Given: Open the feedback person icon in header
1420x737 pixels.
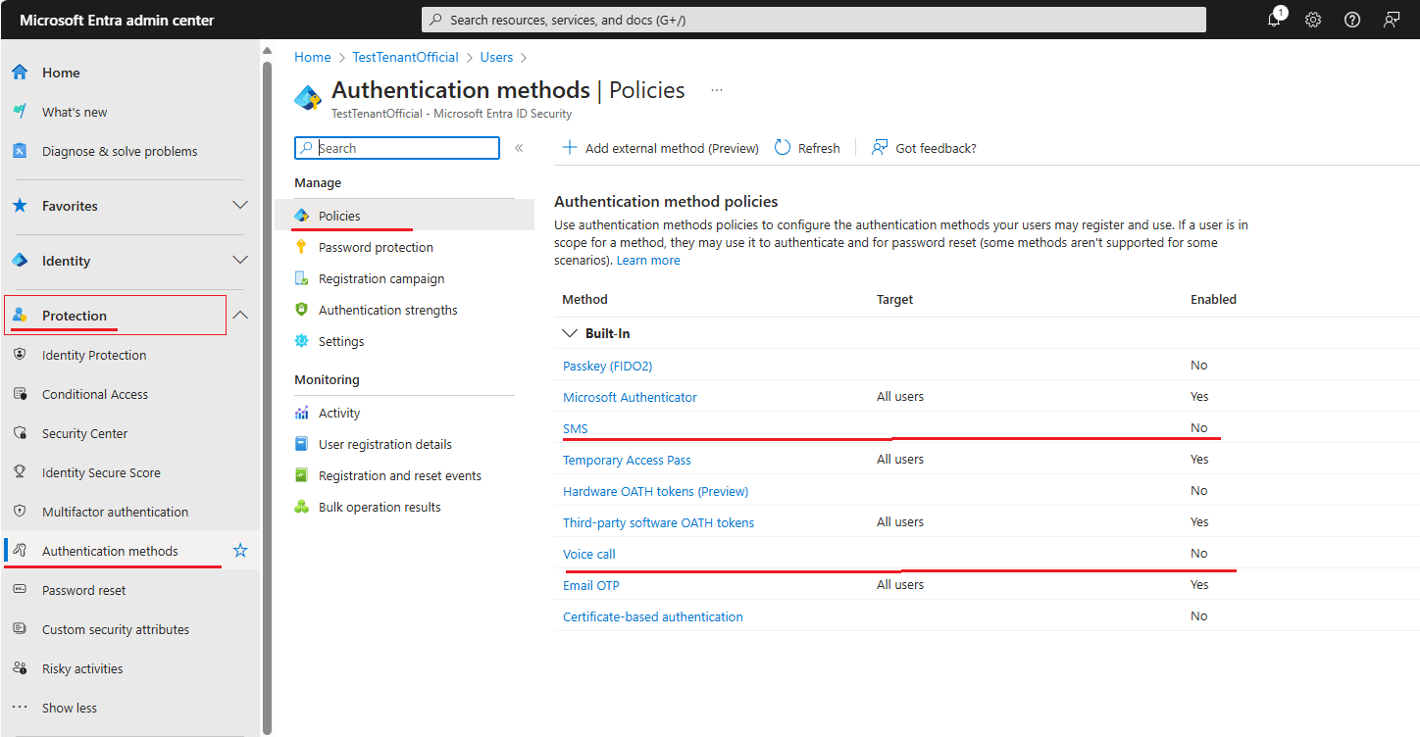Looking at the screenshot, I should click(x=1392, y=20).
